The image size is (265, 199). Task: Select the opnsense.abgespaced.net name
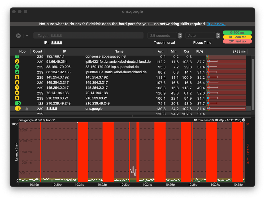(106, 57)
